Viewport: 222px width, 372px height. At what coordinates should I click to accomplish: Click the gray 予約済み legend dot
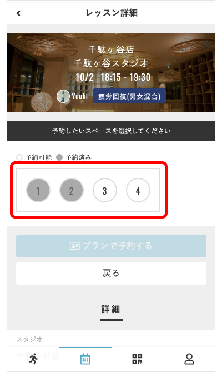pyautogui.click(x=59, y=157)
